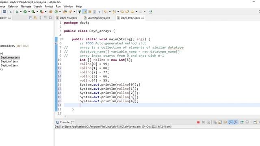260x146 pixels.
Task: Open the Debug launch dropdown arrow
Action: pos(21,12)
